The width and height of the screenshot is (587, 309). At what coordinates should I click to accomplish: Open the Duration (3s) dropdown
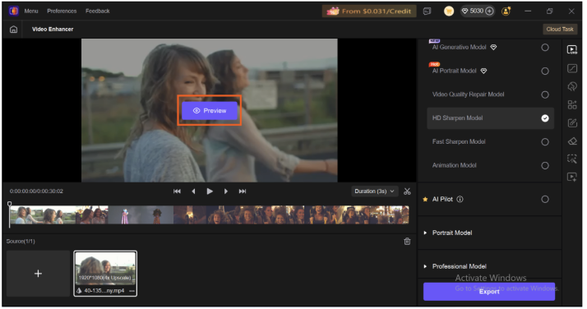(374, 191)
